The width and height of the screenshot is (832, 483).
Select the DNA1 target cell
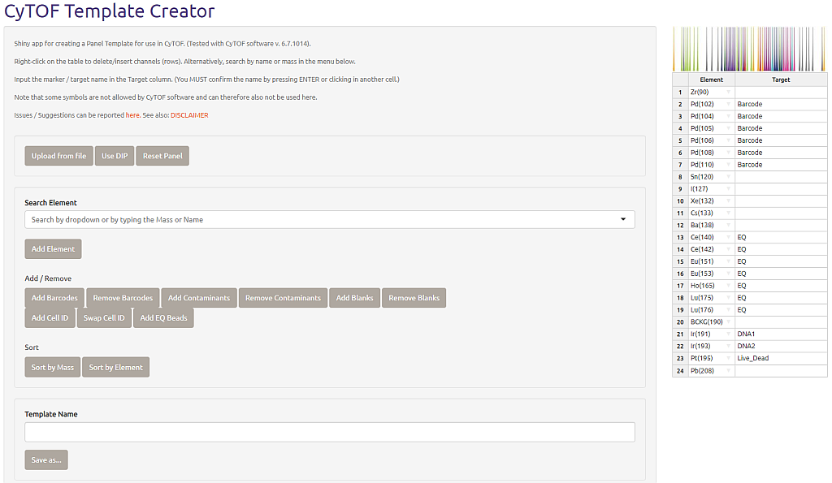pos(781,334)
